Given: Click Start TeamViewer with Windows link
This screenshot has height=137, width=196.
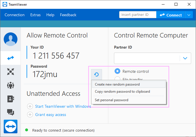Looking at the screenshot, I should [x=63, y=106].
